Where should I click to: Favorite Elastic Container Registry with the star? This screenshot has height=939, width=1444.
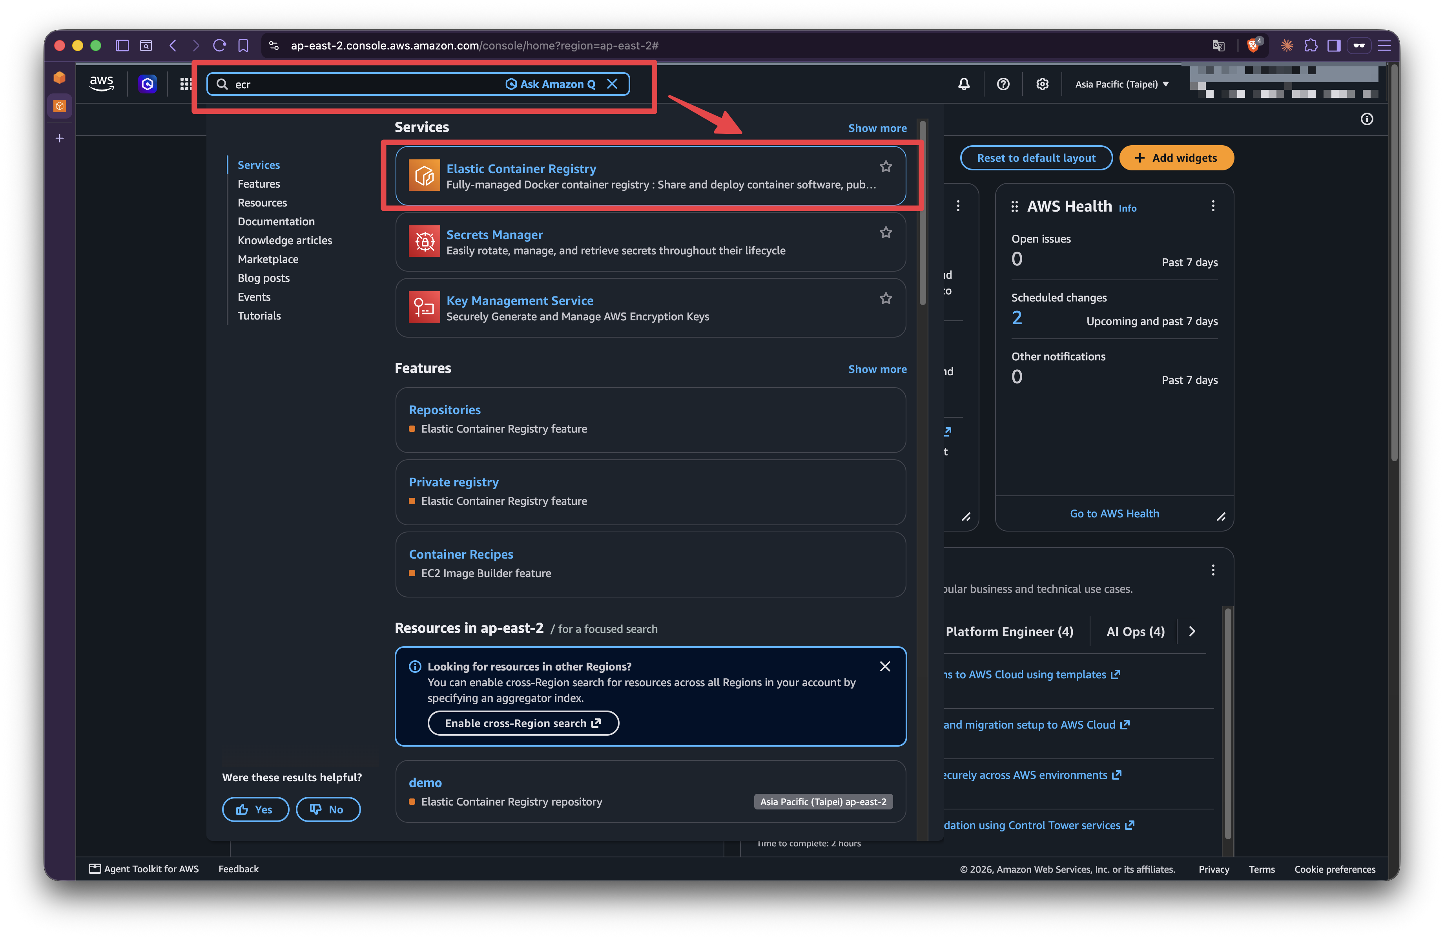pos(886,166)
